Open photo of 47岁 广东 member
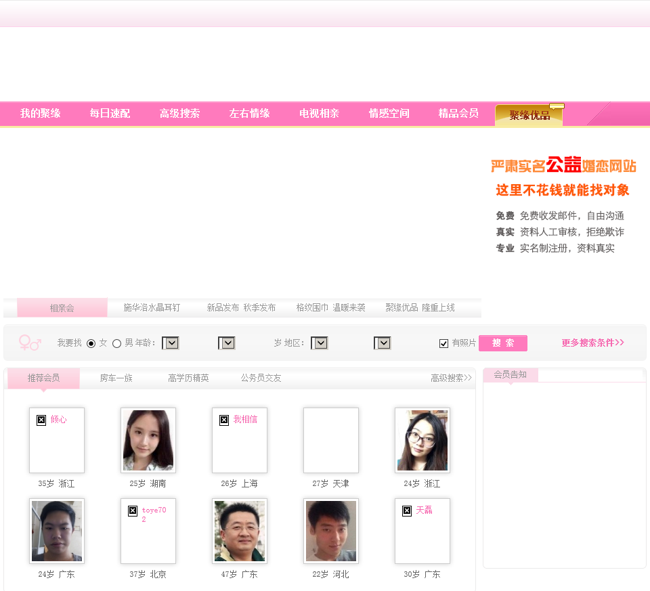This screenshot has height=591, width=650. point(240,531)
